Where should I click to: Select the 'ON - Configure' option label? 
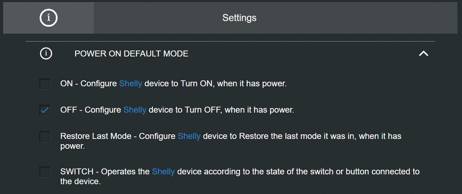[x=88, y=84]
